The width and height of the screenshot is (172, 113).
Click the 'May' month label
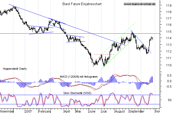(x=78, y=111)
